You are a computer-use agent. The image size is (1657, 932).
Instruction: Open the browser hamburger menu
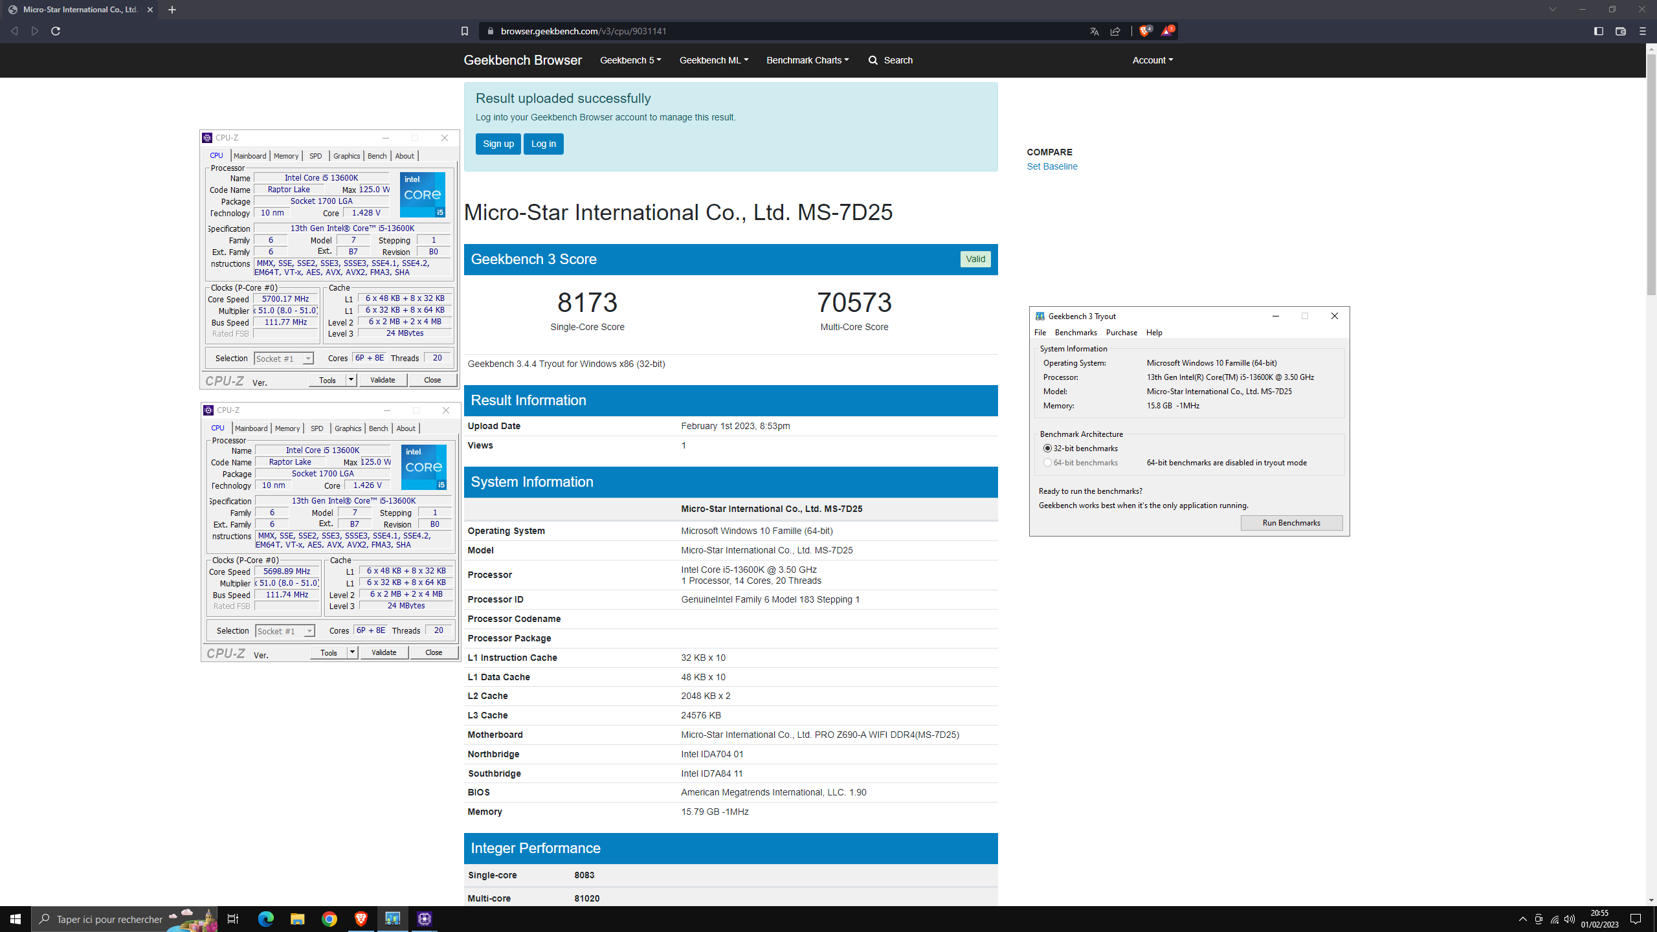pyautogui.click(x=1642, y=31)
